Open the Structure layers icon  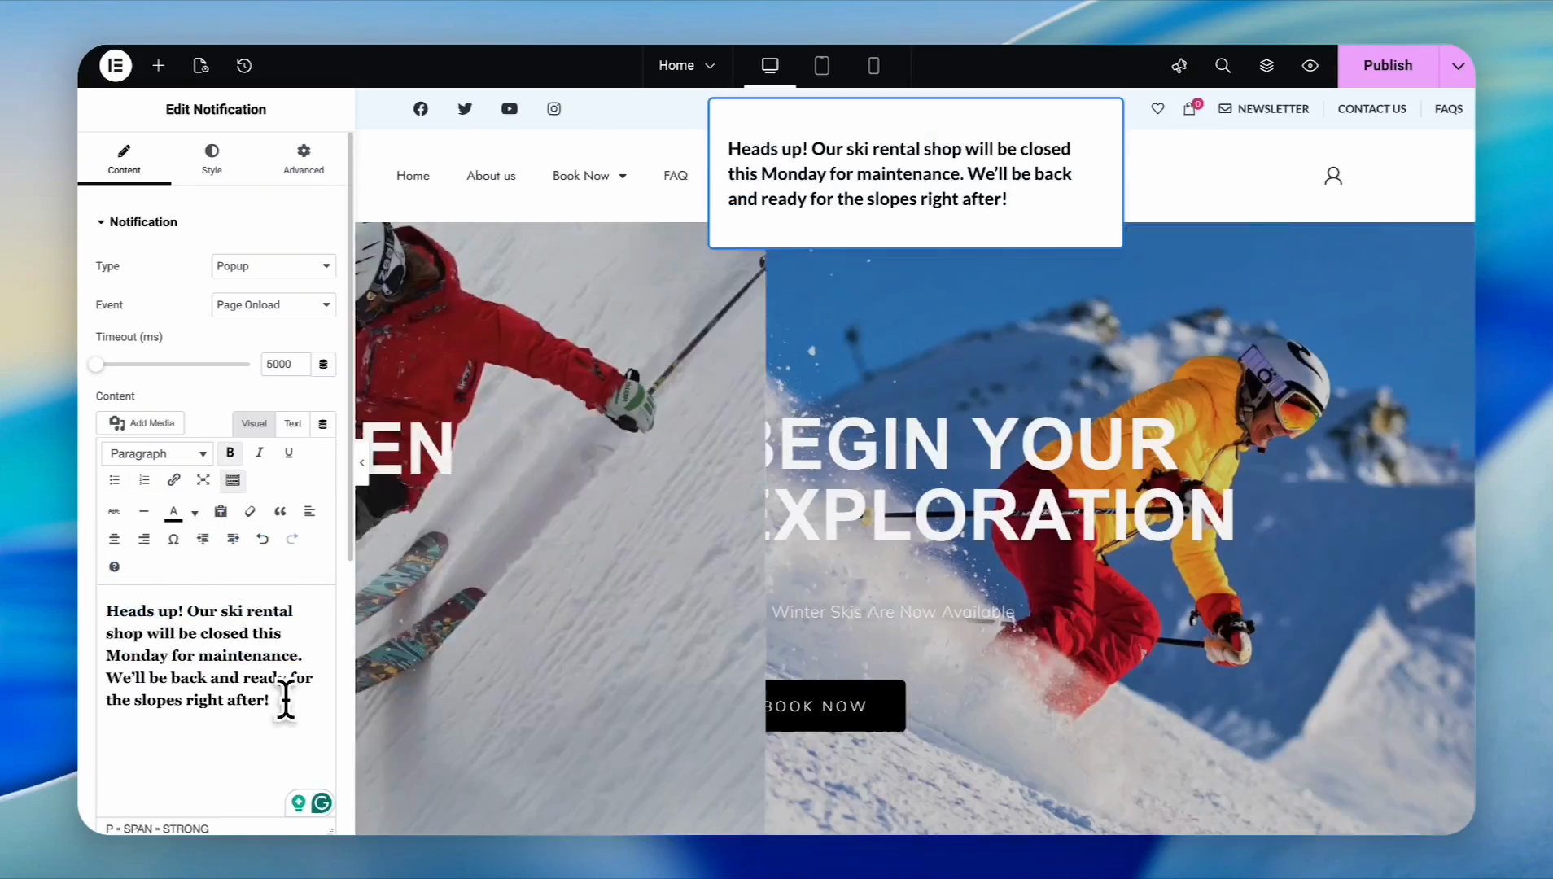click(1266, 66)
